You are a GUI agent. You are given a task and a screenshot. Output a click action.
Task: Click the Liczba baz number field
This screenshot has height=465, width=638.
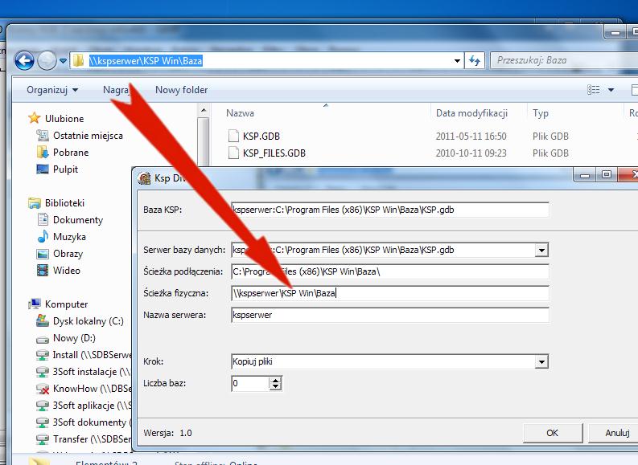click(250, 383)
